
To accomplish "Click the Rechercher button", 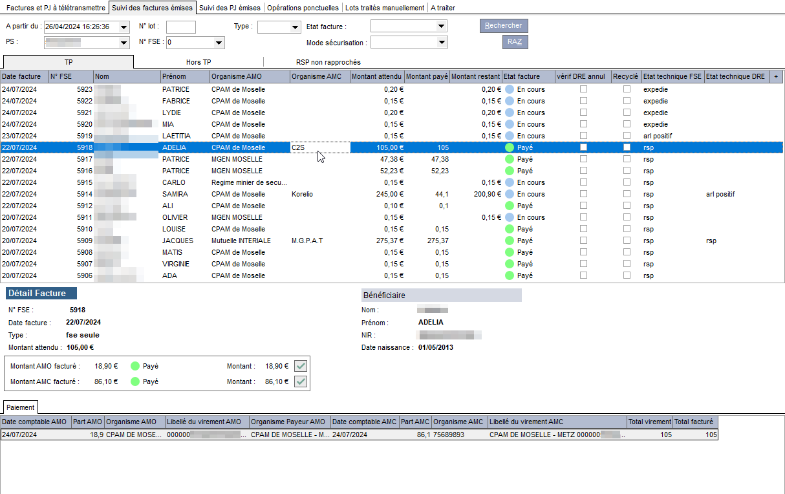I will 504,26.
